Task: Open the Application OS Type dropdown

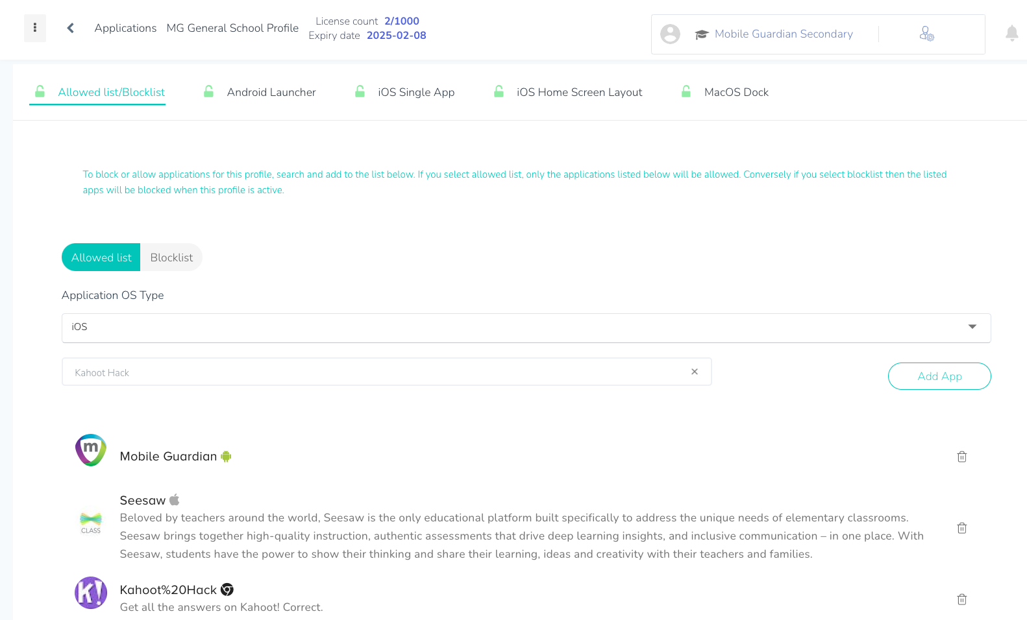Action: (526, 328)
